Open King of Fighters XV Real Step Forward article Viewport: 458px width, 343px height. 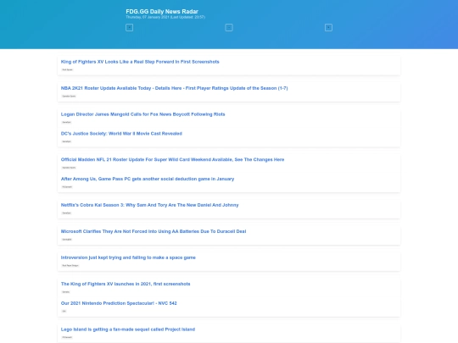click(140, 62)
